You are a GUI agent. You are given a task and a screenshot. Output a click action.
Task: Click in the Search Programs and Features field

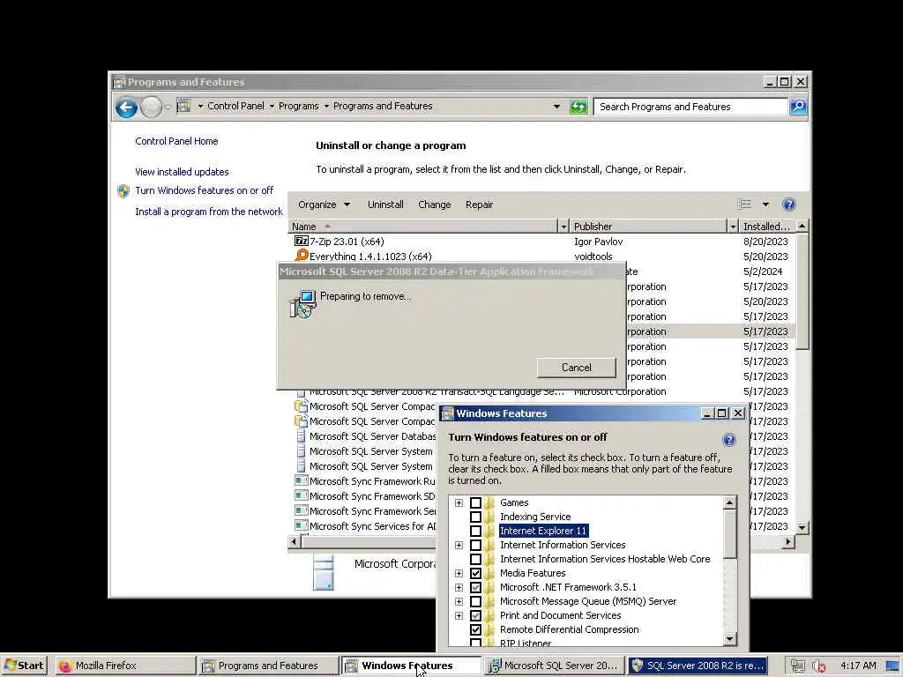[690, 107]
